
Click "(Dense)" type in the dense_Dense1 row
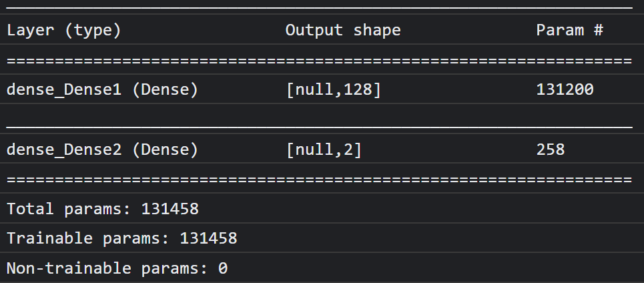pyautogui.click(x=165, y=90)
